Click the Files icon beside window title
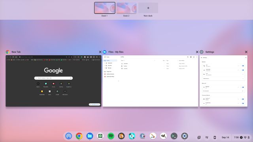253x142 pixels. (104, 52)
